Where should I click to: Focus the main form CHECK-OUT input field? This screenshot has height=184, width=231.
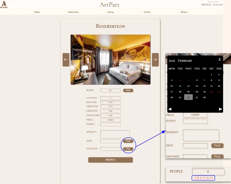click(111, 115)
